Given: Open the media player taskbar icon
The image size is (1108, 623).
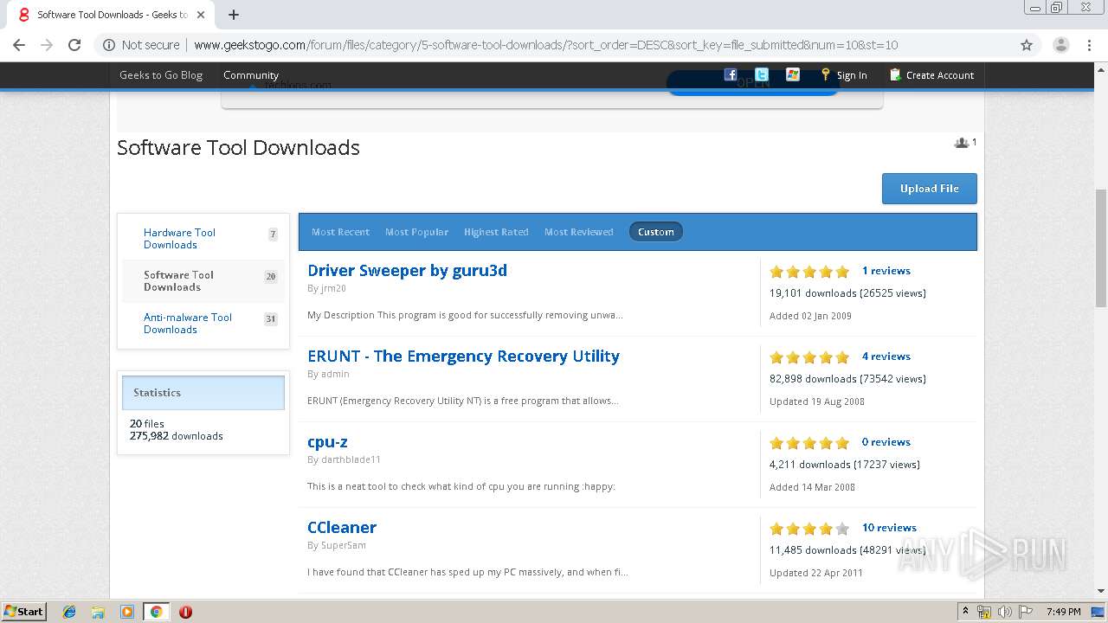Looking at the screenshot, I should pos(127,612).
